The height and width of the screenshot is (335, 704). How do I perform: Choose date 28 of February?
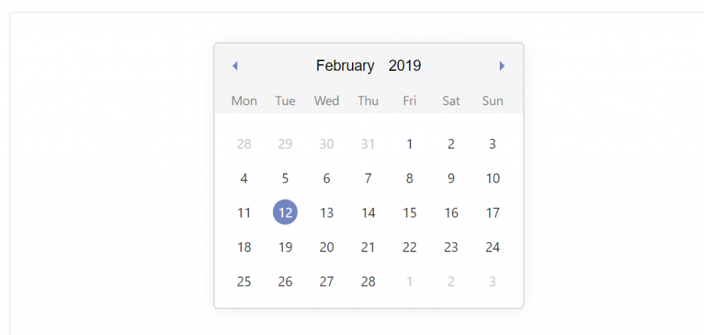point(368,281)
